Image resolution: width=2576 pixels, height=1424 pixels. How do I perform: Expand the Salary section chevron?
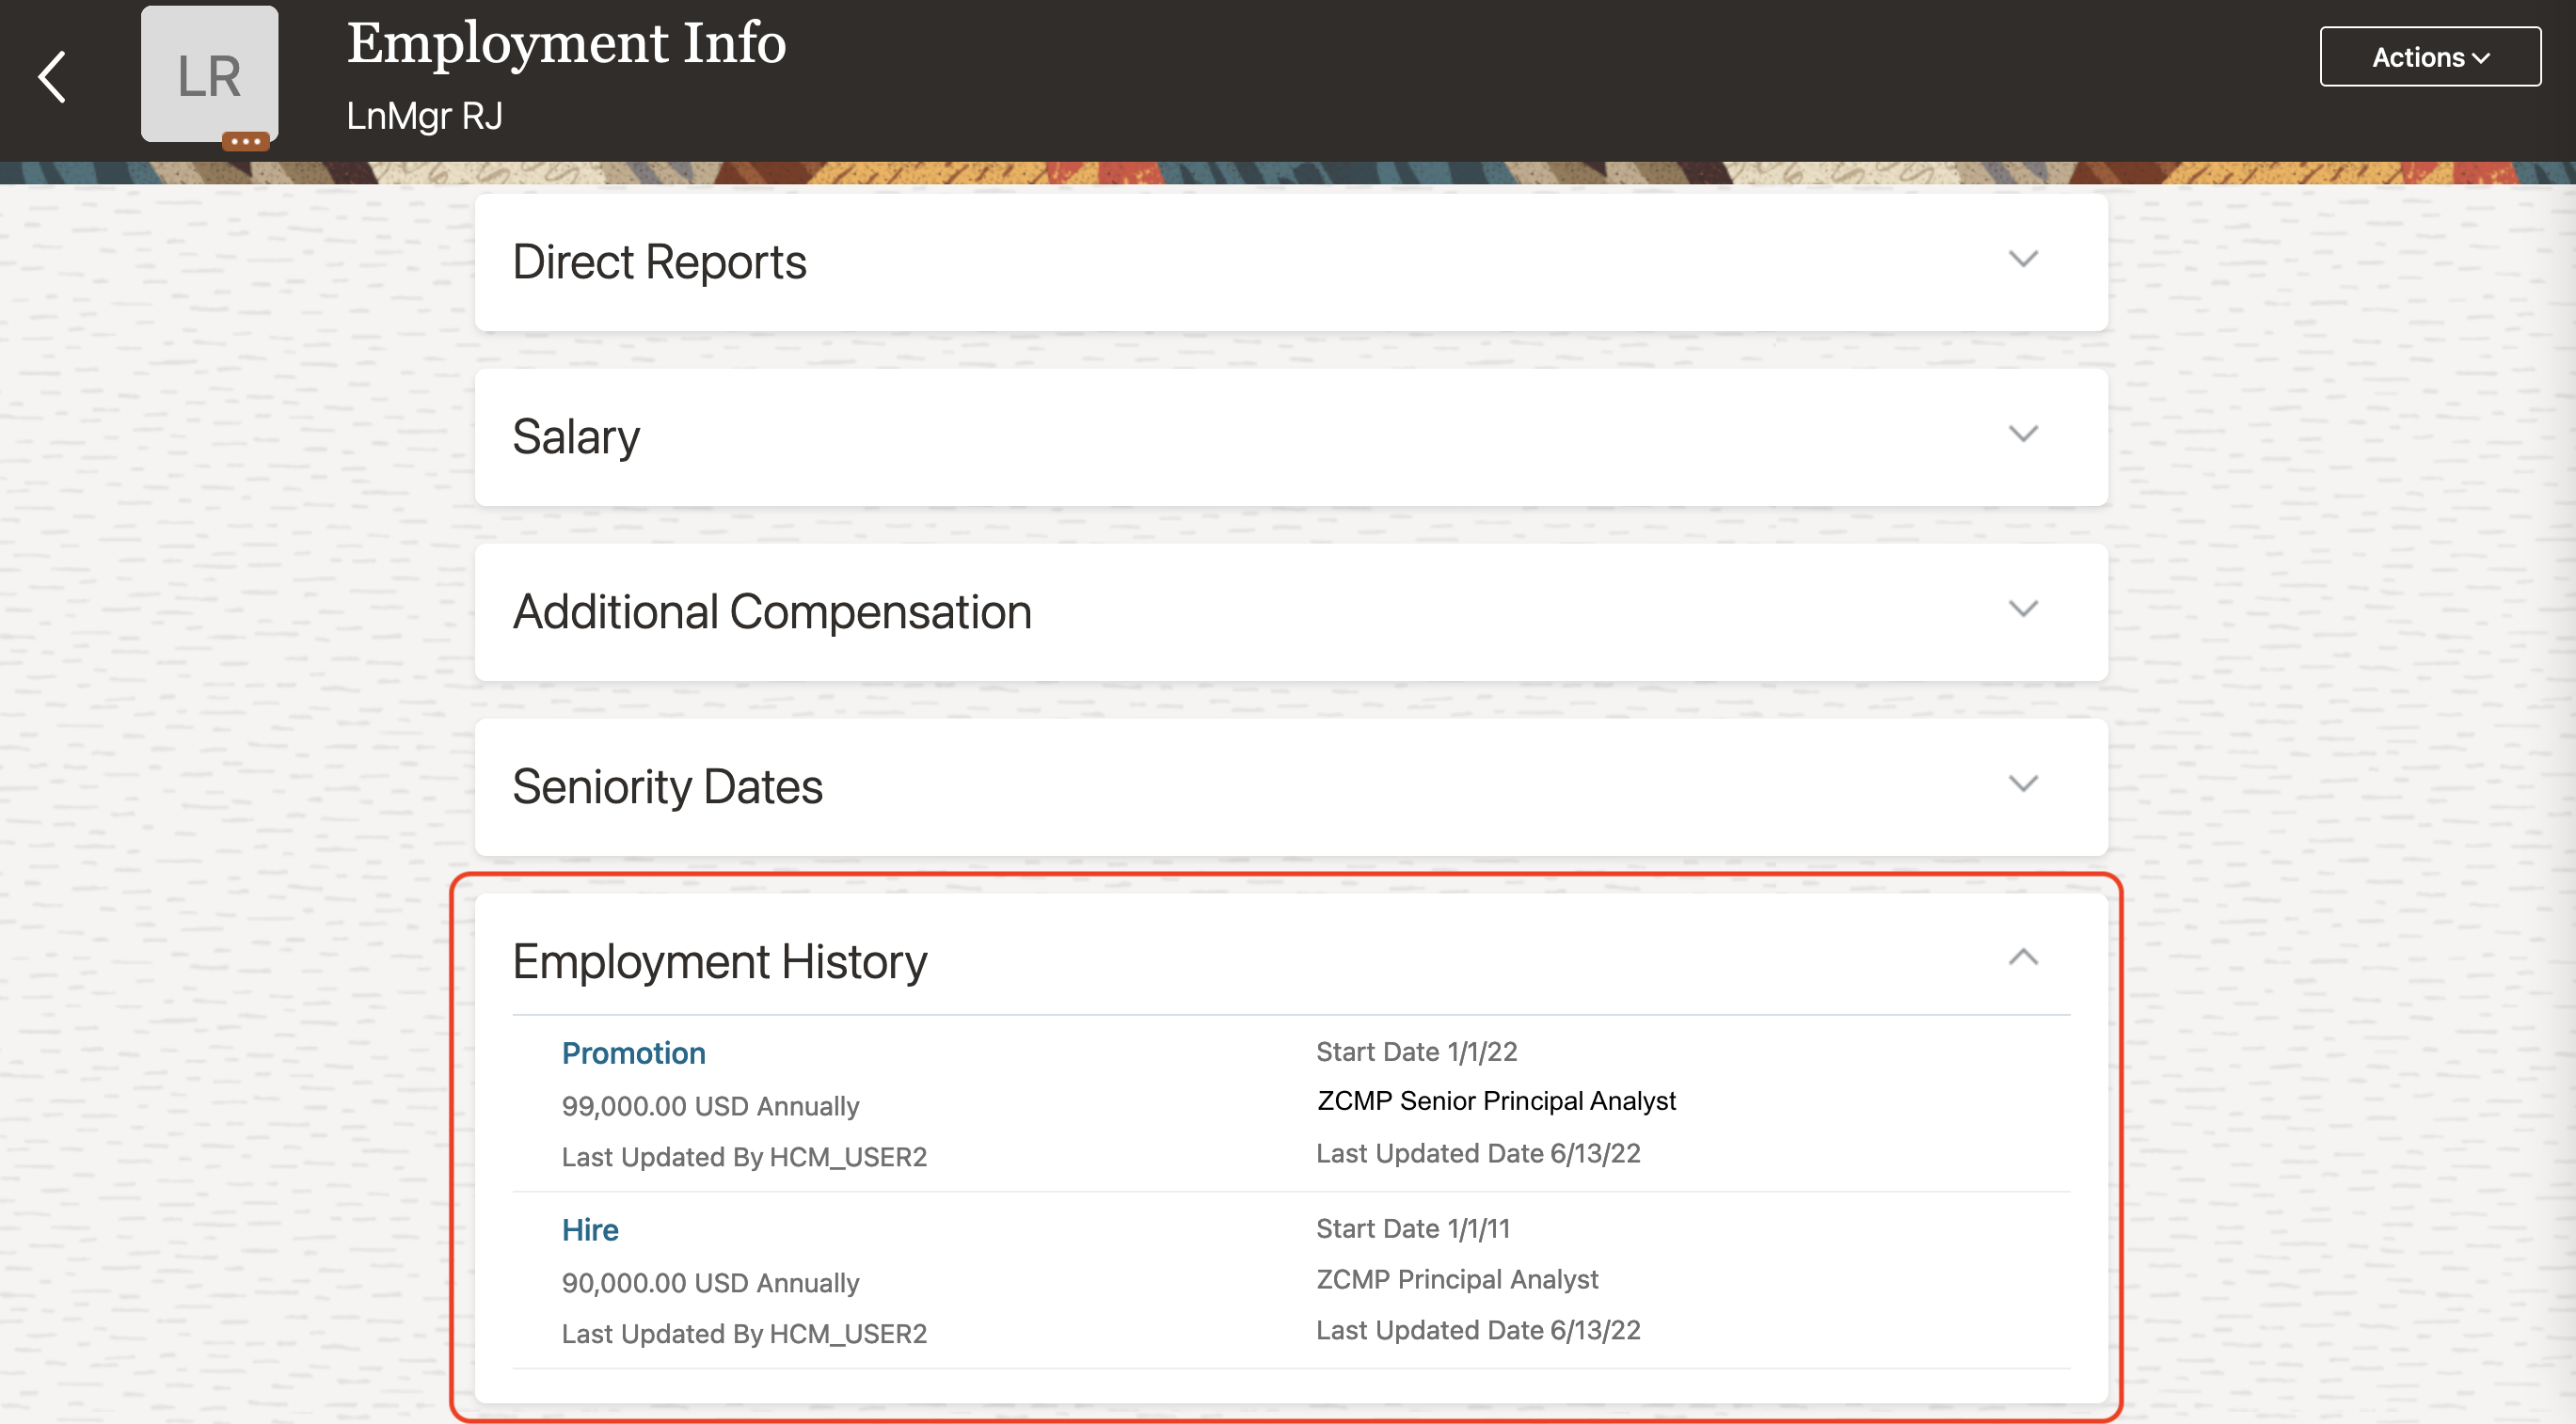pos(2022,434)
